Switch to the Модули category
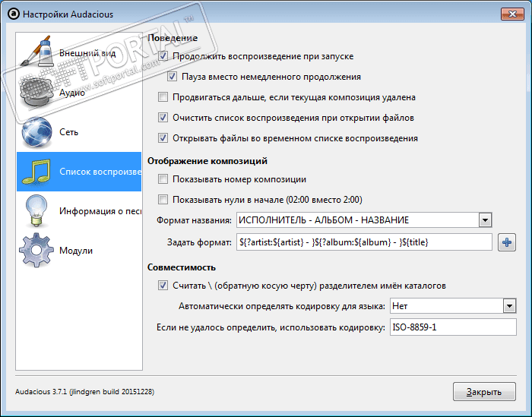Viewport: 532px width, 417px height. [x=79, y=251]
